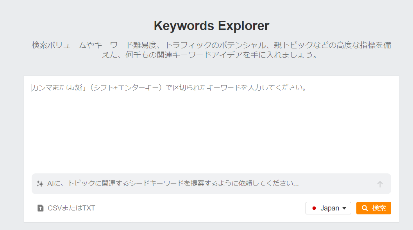Click the Keywords Explorer heading
413x230 pixels.
click(211, 26)
